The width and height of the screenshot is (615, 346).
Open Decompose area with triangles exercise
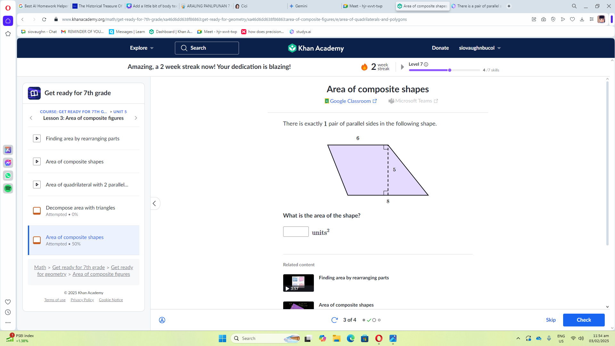tap(84, 210)
